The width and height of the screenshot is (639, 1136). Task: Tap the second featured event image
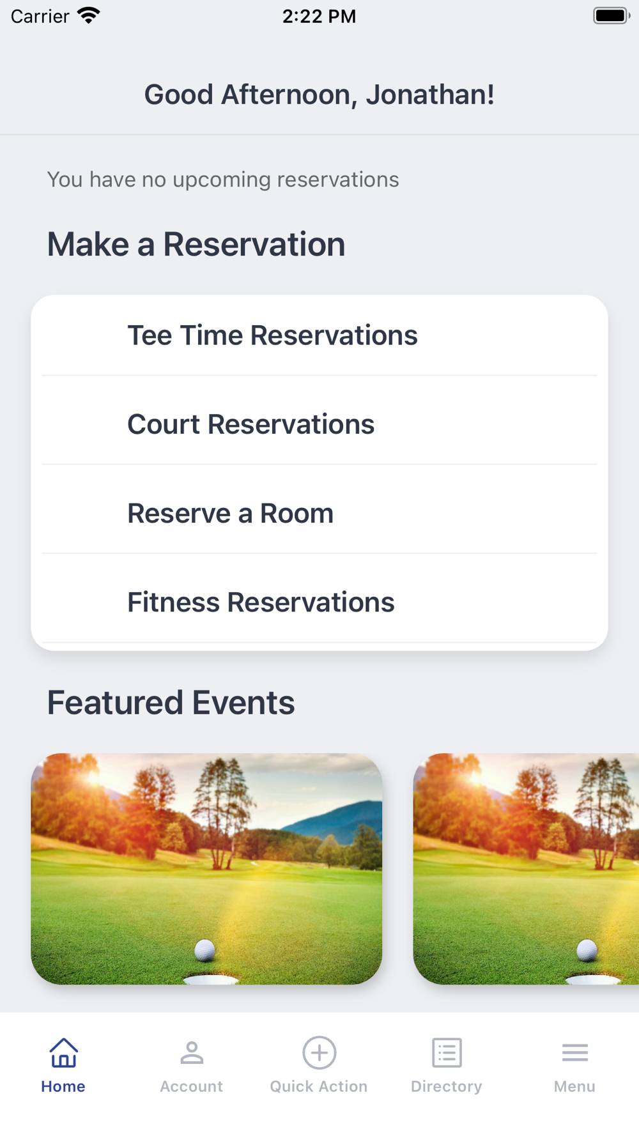pos(526,868)
